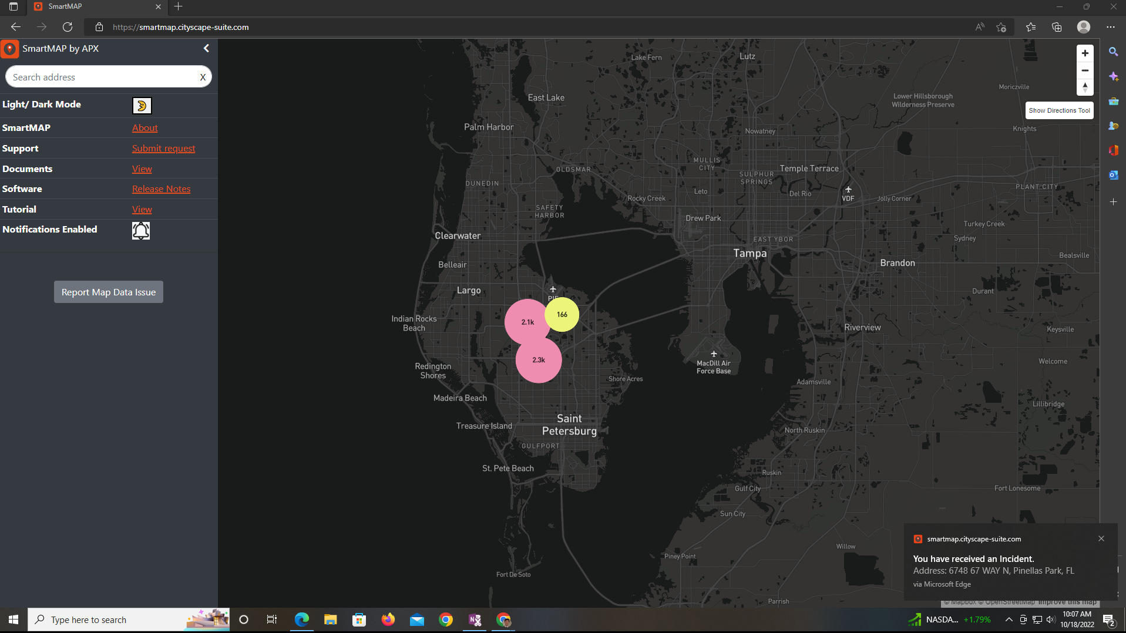Open the Support Submit request link
This screenshot has width=1126, height=633.
coord(163,148)
